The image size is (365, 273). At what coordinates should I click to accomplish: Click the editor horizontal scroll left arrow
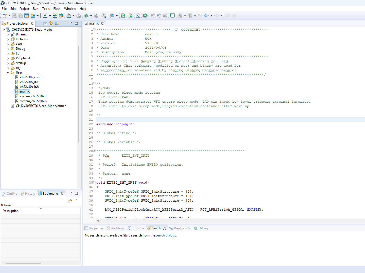(x=98, y=221)
